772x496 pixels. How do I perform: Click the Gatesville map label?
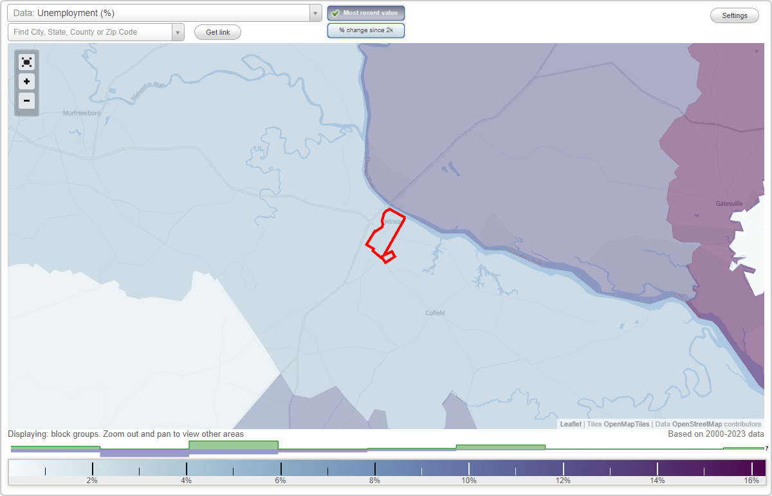point(729,204)
